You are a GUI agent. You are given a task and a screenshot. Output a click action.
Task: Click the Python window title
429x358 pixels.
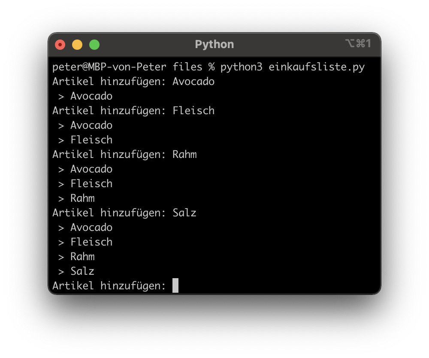[214, 45]
